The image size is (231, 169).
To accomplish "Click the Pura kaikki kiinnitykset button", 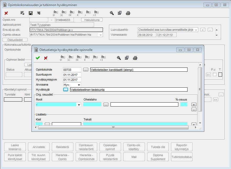I will pyautogui.click(x=15, y=157).
